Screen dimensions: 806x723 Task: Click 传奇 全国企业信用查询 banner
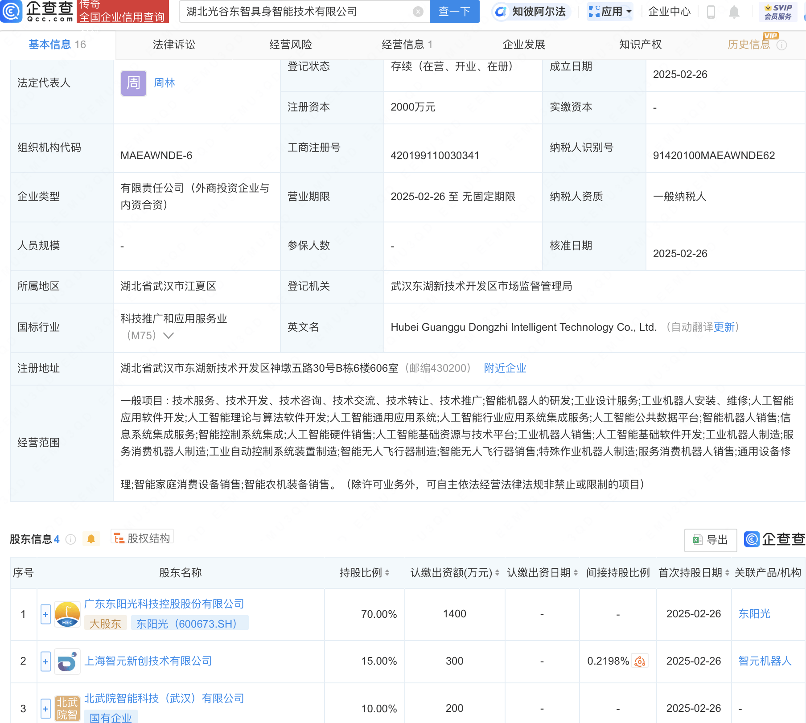click(123, 12)
